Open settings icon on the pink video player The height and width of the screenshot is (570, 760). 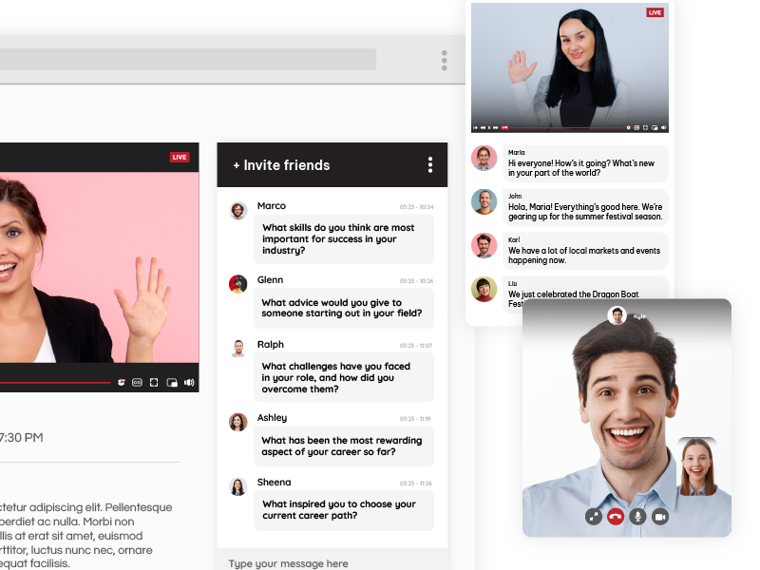(122, 383)
